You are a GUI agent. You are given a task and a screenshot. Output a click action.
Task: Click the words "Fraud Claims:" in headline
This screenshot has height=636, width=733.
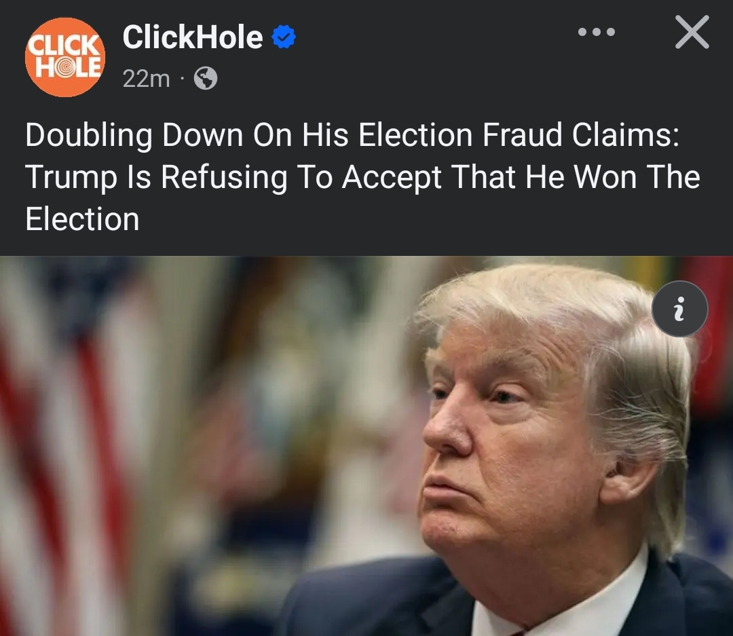[580, 134]
